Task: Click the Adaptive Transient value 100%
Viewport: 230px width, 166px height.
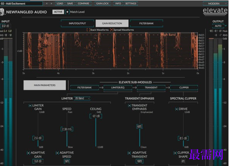Action: click(139, 161)
